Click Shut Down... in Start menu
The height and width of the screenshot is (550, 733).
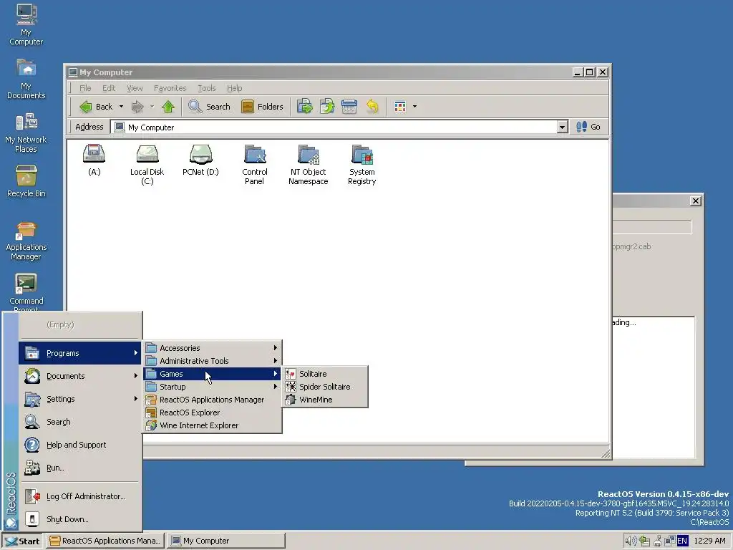[80, 519]
